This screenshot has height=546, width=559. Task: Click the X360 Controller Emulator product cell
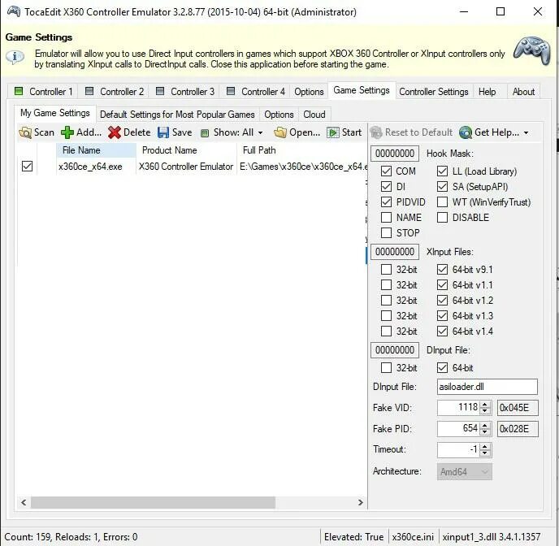pyautogui.click(x=186, y=167)
